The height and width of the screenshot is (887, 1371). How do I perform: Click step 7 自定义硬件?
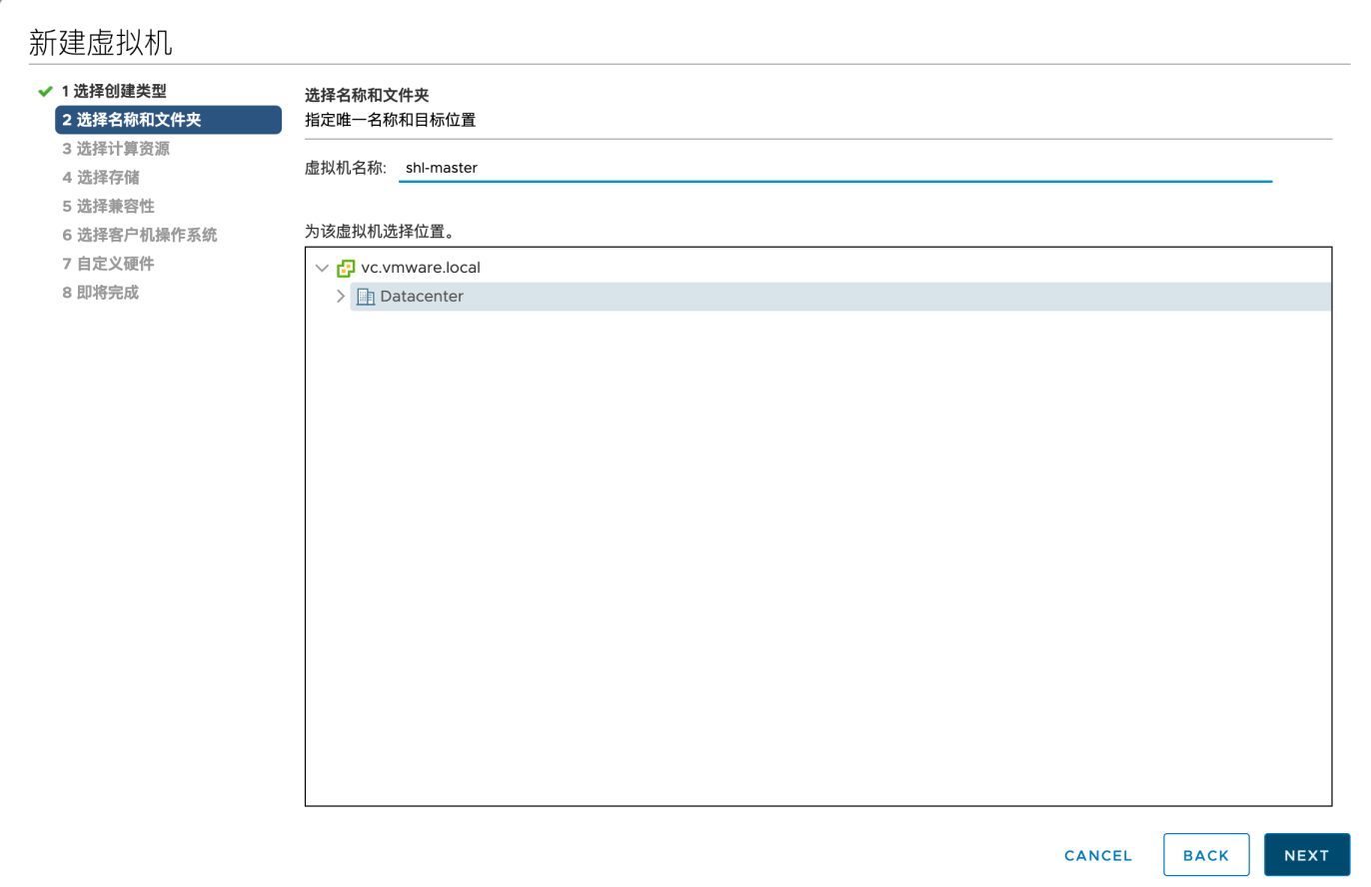click(108, 265)
